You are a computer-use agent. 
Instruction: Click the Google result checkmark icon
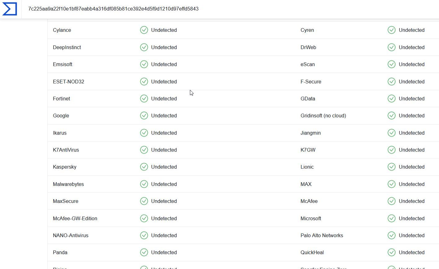[x=144, y=116]
